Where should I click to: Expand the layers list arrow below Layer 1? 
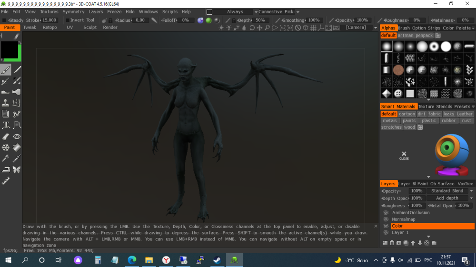point(428,237)
